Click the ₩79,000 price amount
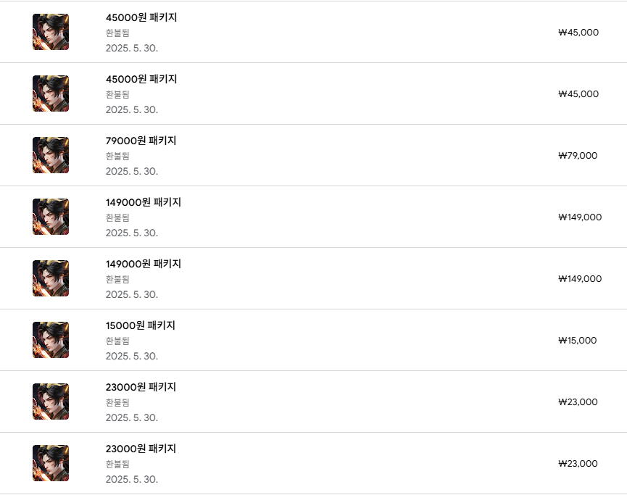The width and height of the screenshot is (627, 495). pyautogui.click(x=578, y=155)
